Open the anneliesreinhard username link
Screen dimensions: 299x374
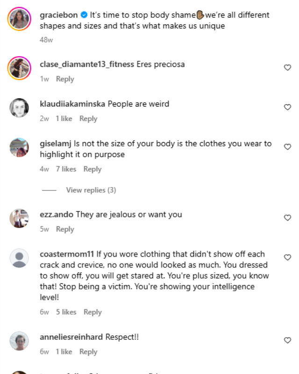(x=71, y=337)
